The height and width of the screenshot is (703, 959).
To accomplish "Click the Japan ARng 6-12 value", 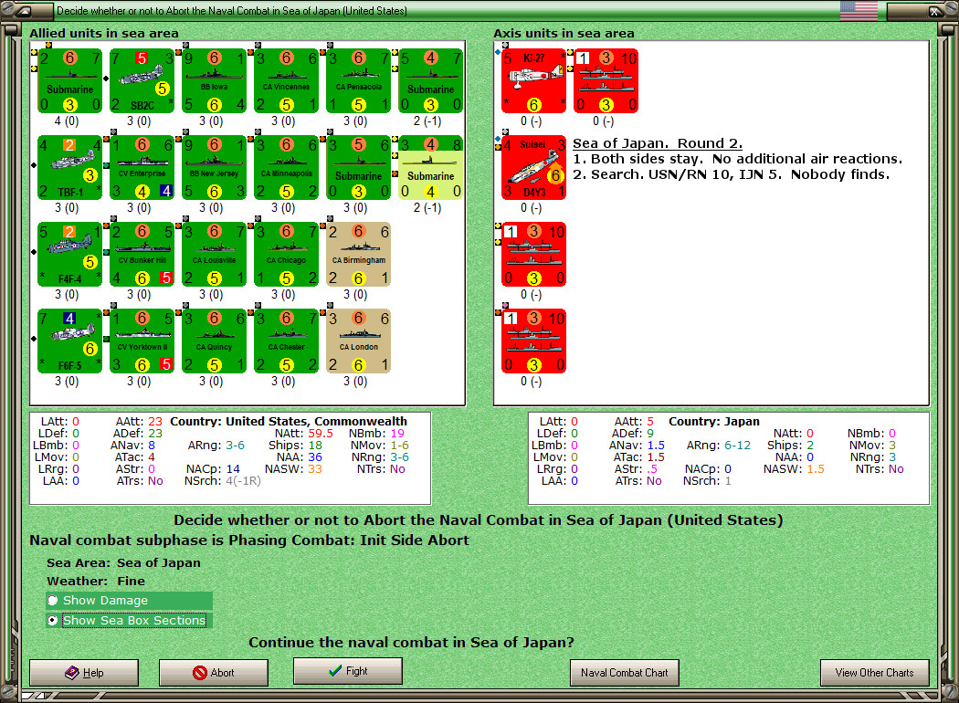I will 738,445.
